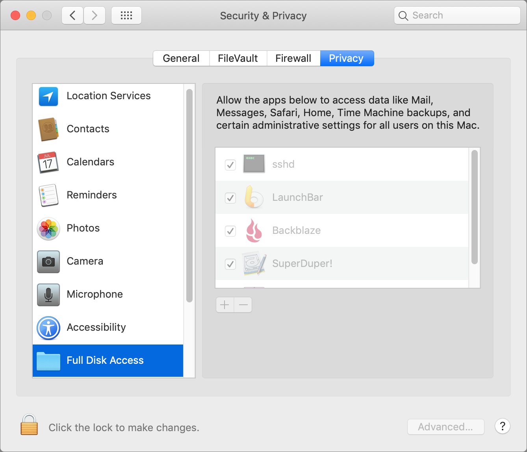Select Calendars label in sidebar
This screenshot has width=527, height=452.
[x=91, y=162]
